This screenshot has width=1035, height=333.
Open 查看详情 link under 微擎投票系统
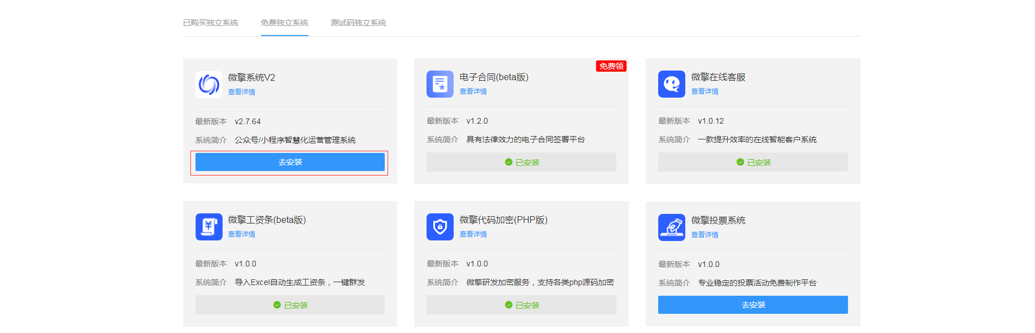click(705, 235)
